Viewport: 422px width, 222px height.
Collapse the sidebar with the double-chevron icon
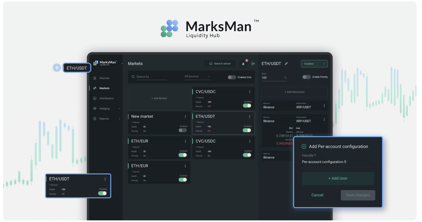[123, 64]
